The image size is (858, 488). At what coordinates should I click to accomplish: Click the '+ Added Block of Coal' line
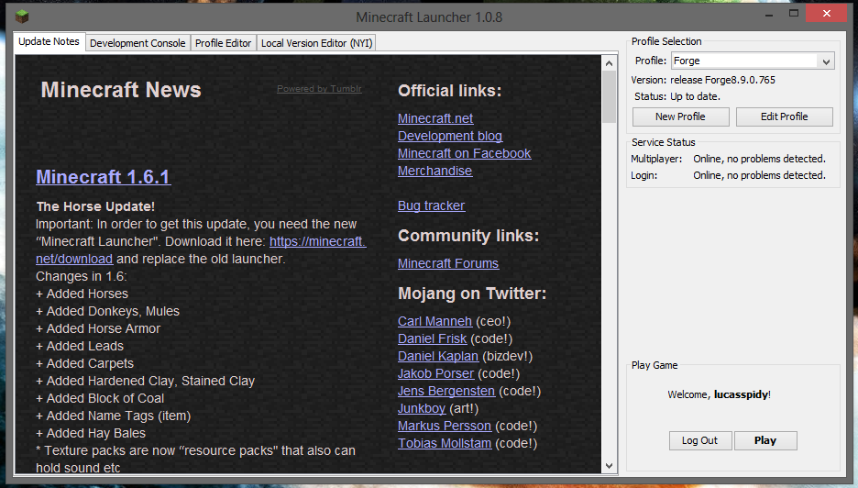coord(100,399)
